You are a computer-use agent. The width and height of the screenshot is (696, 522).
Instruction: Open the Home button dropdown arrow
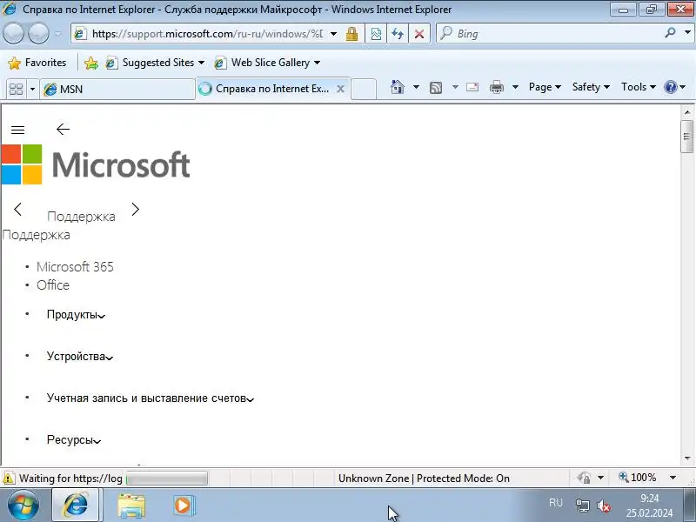click(x=416, y=87)
